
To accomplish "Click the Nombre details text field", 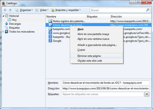I will coord(105,83).
